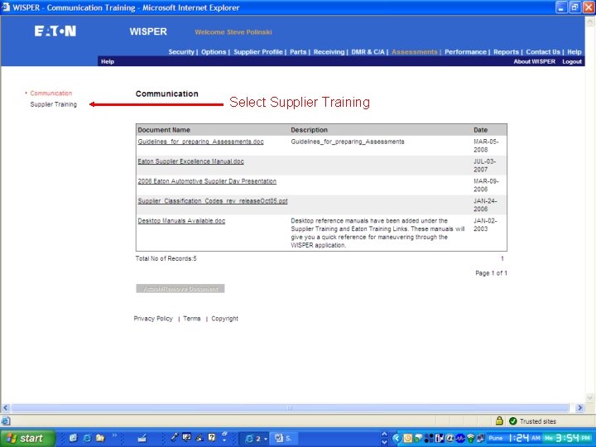This screenshot has height=447, width=596.
Task: Click the Document Name column header
Action: [164, 130]
